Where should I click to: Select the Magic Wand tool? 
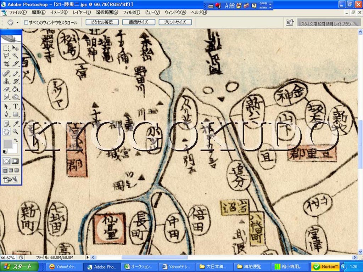click(x=15, y=56)
